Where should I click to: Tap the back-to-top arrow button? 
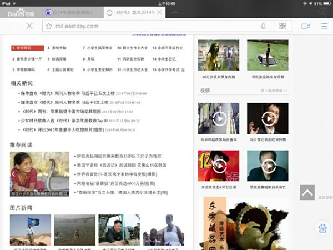coord(307,192)
